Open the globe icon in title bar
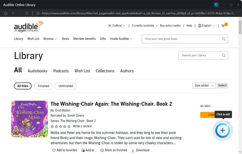The width and height of the screenshot is (242, 154). pos(216,5)
